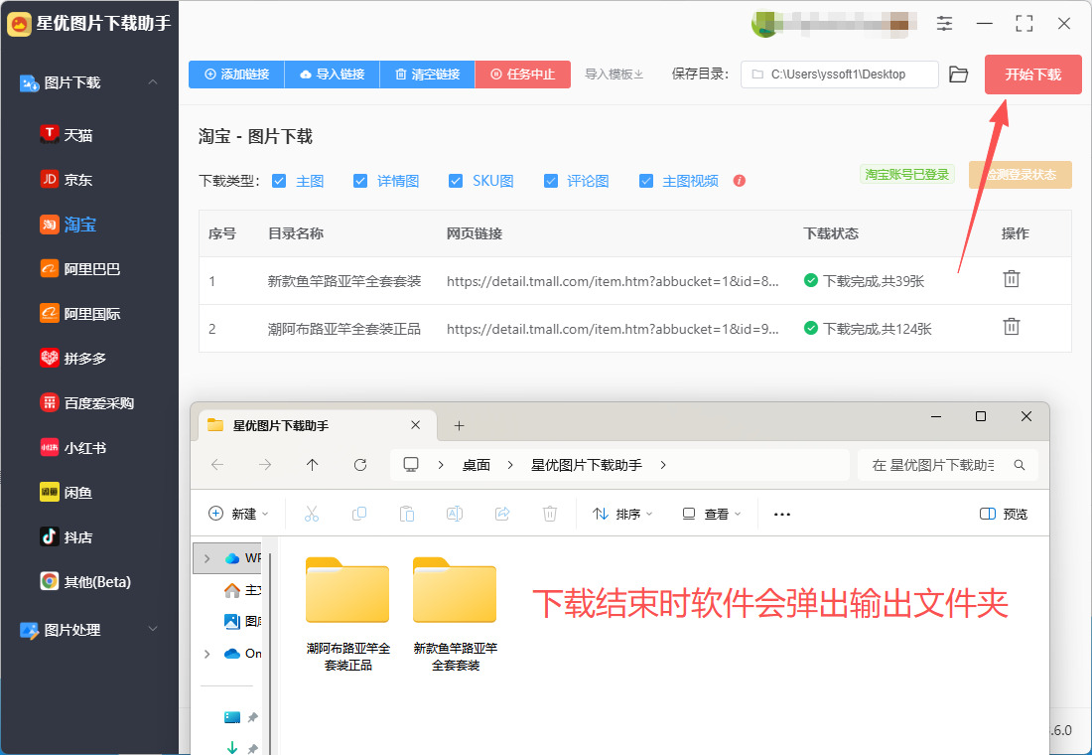Open the Explorer 新建 dropdown
Viewport: 1092px width, 755px height.
tap(239, 514)
